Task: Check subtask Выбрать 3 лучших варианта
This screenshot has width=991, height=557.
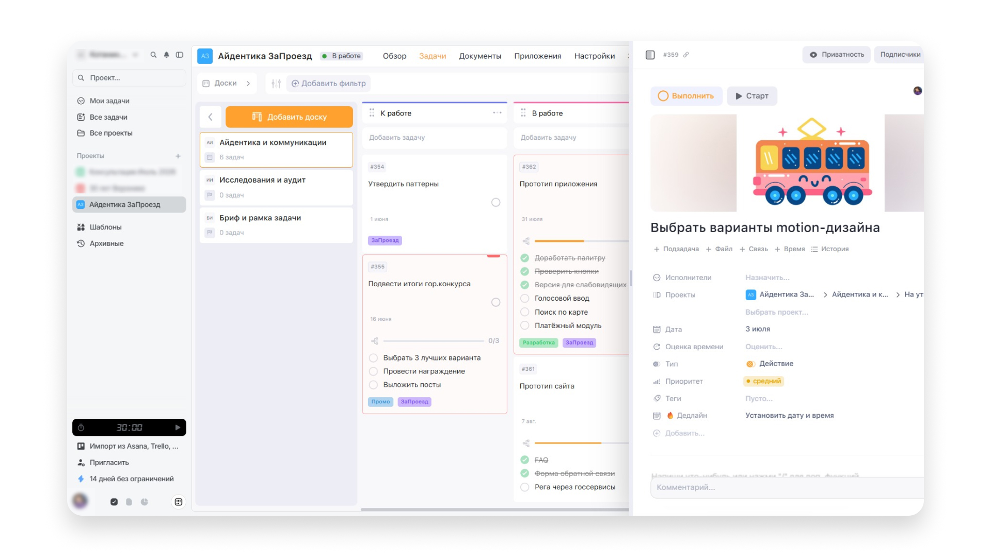Action: tap(373, 358)
